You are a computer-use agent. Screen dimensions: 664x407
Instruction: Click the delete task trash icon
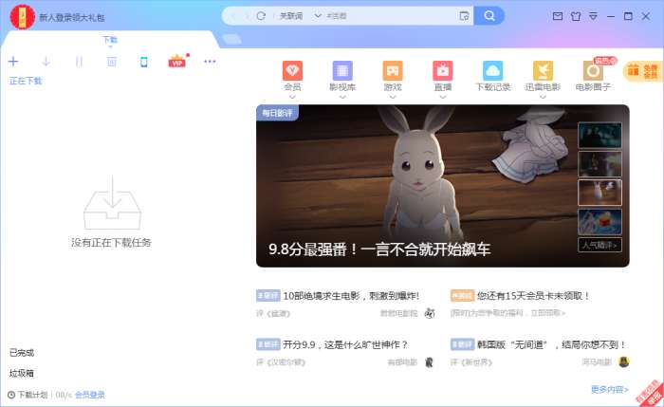[x=111, y=62]
